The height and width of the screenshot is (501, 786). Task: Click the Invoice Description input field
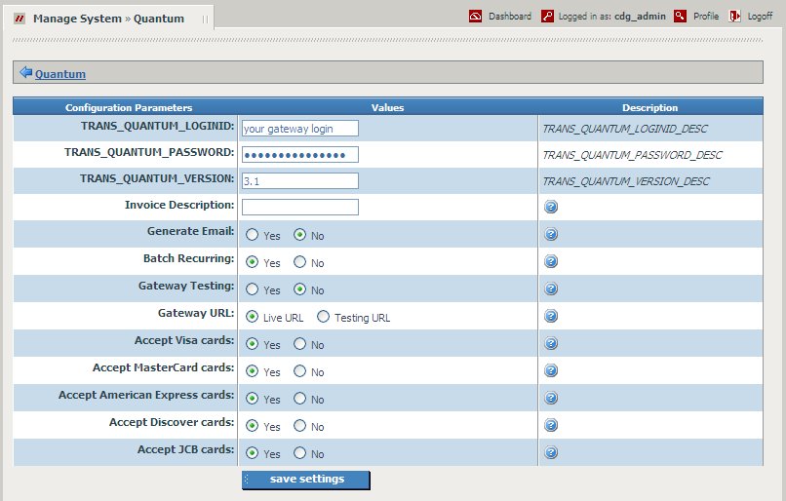(300, 207)
